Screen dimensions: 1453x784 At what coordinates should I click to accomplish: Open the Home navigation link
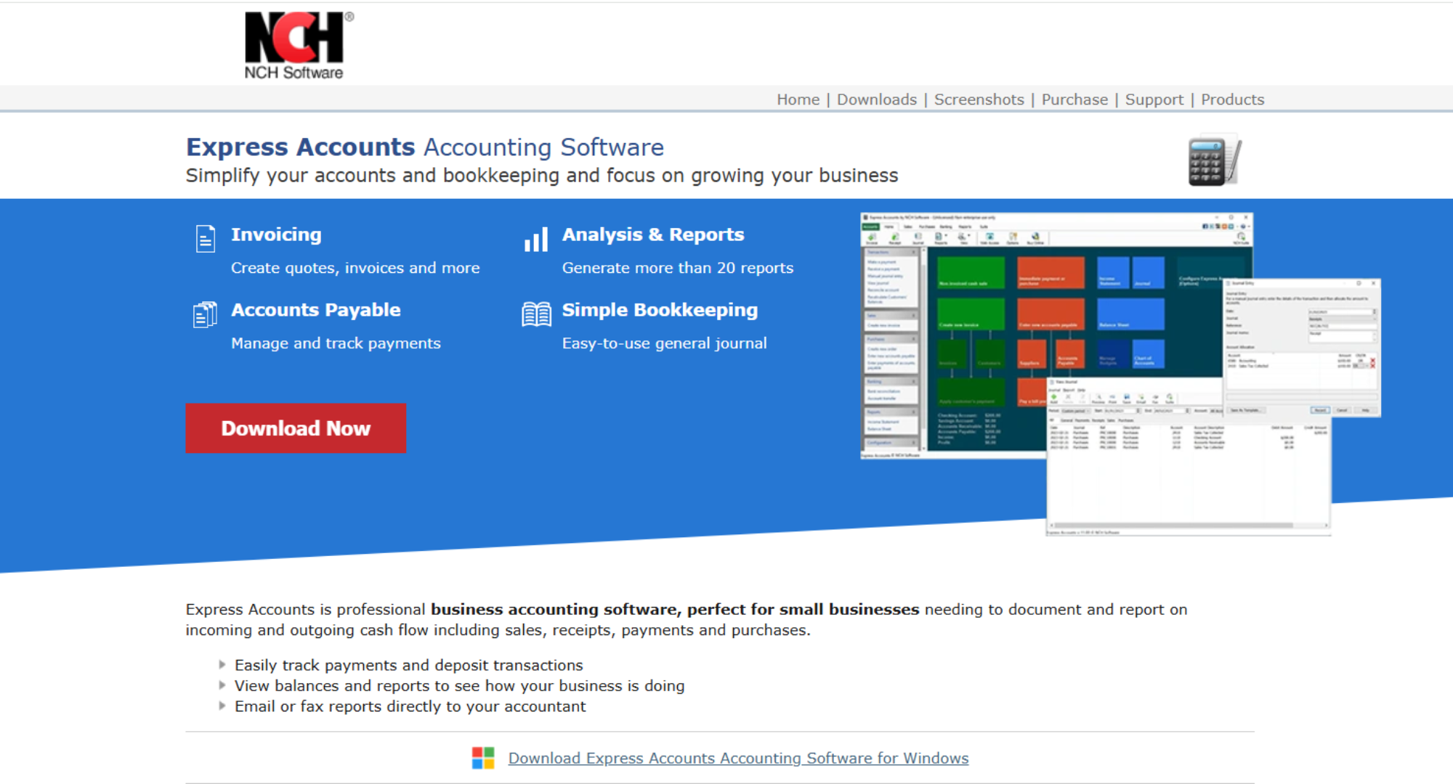(x=798, y=99)
